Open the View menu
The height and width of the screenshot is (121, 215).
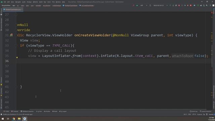(x=12, y=2)
